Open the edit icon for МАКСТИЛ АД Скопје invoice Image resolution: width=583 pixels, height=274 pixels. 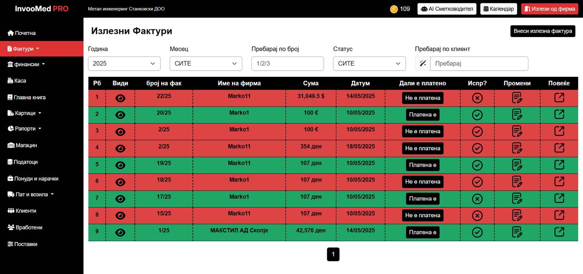coord(517,232)
